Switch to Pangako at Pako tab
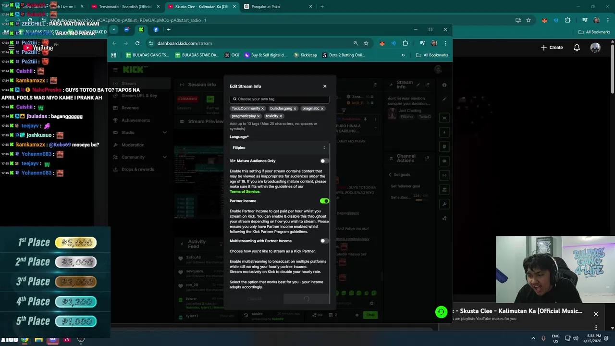This screenshot has width=615, height=346. pos(278,7)
